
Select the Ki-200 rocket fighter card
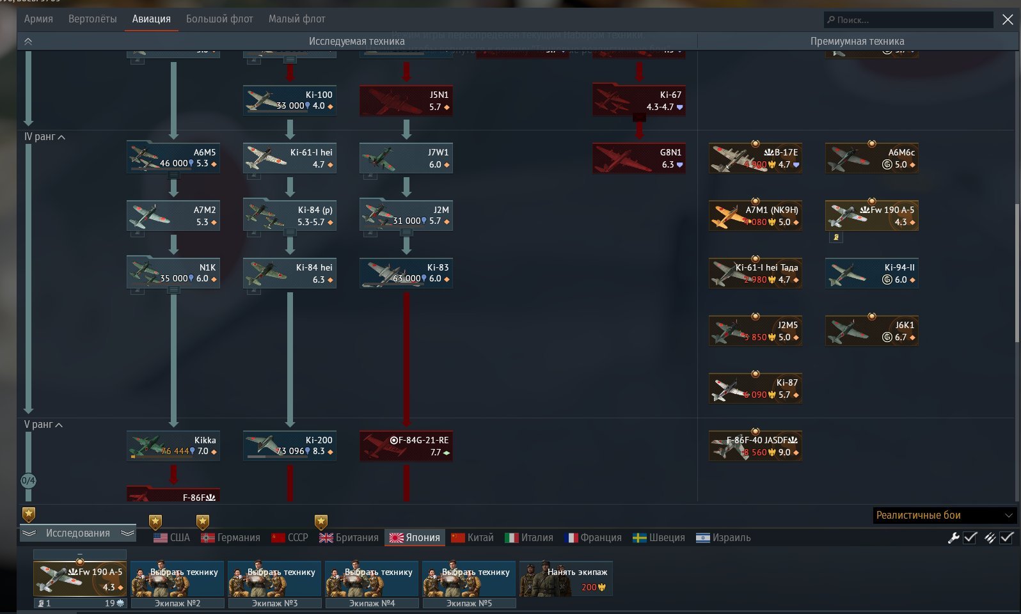290,446
